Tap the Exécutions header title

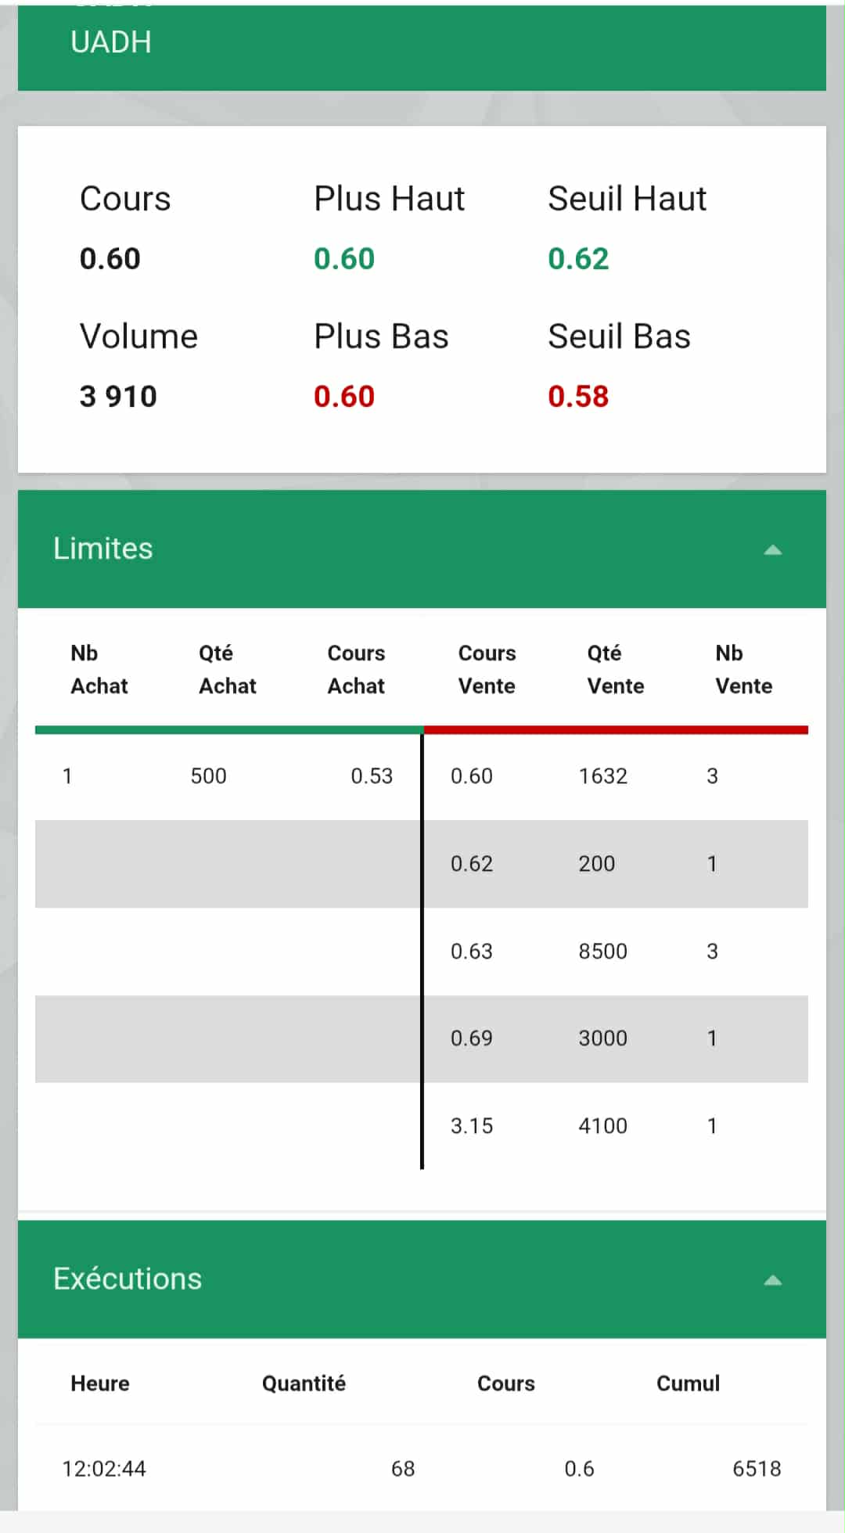click(128, 1279)
